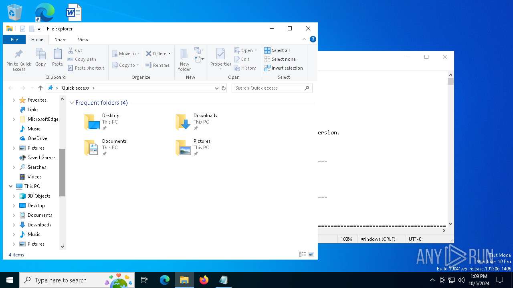Switch to the View ribbon tab
The height and width of the screenshot is (288, 513).
(x=83, y=40)
